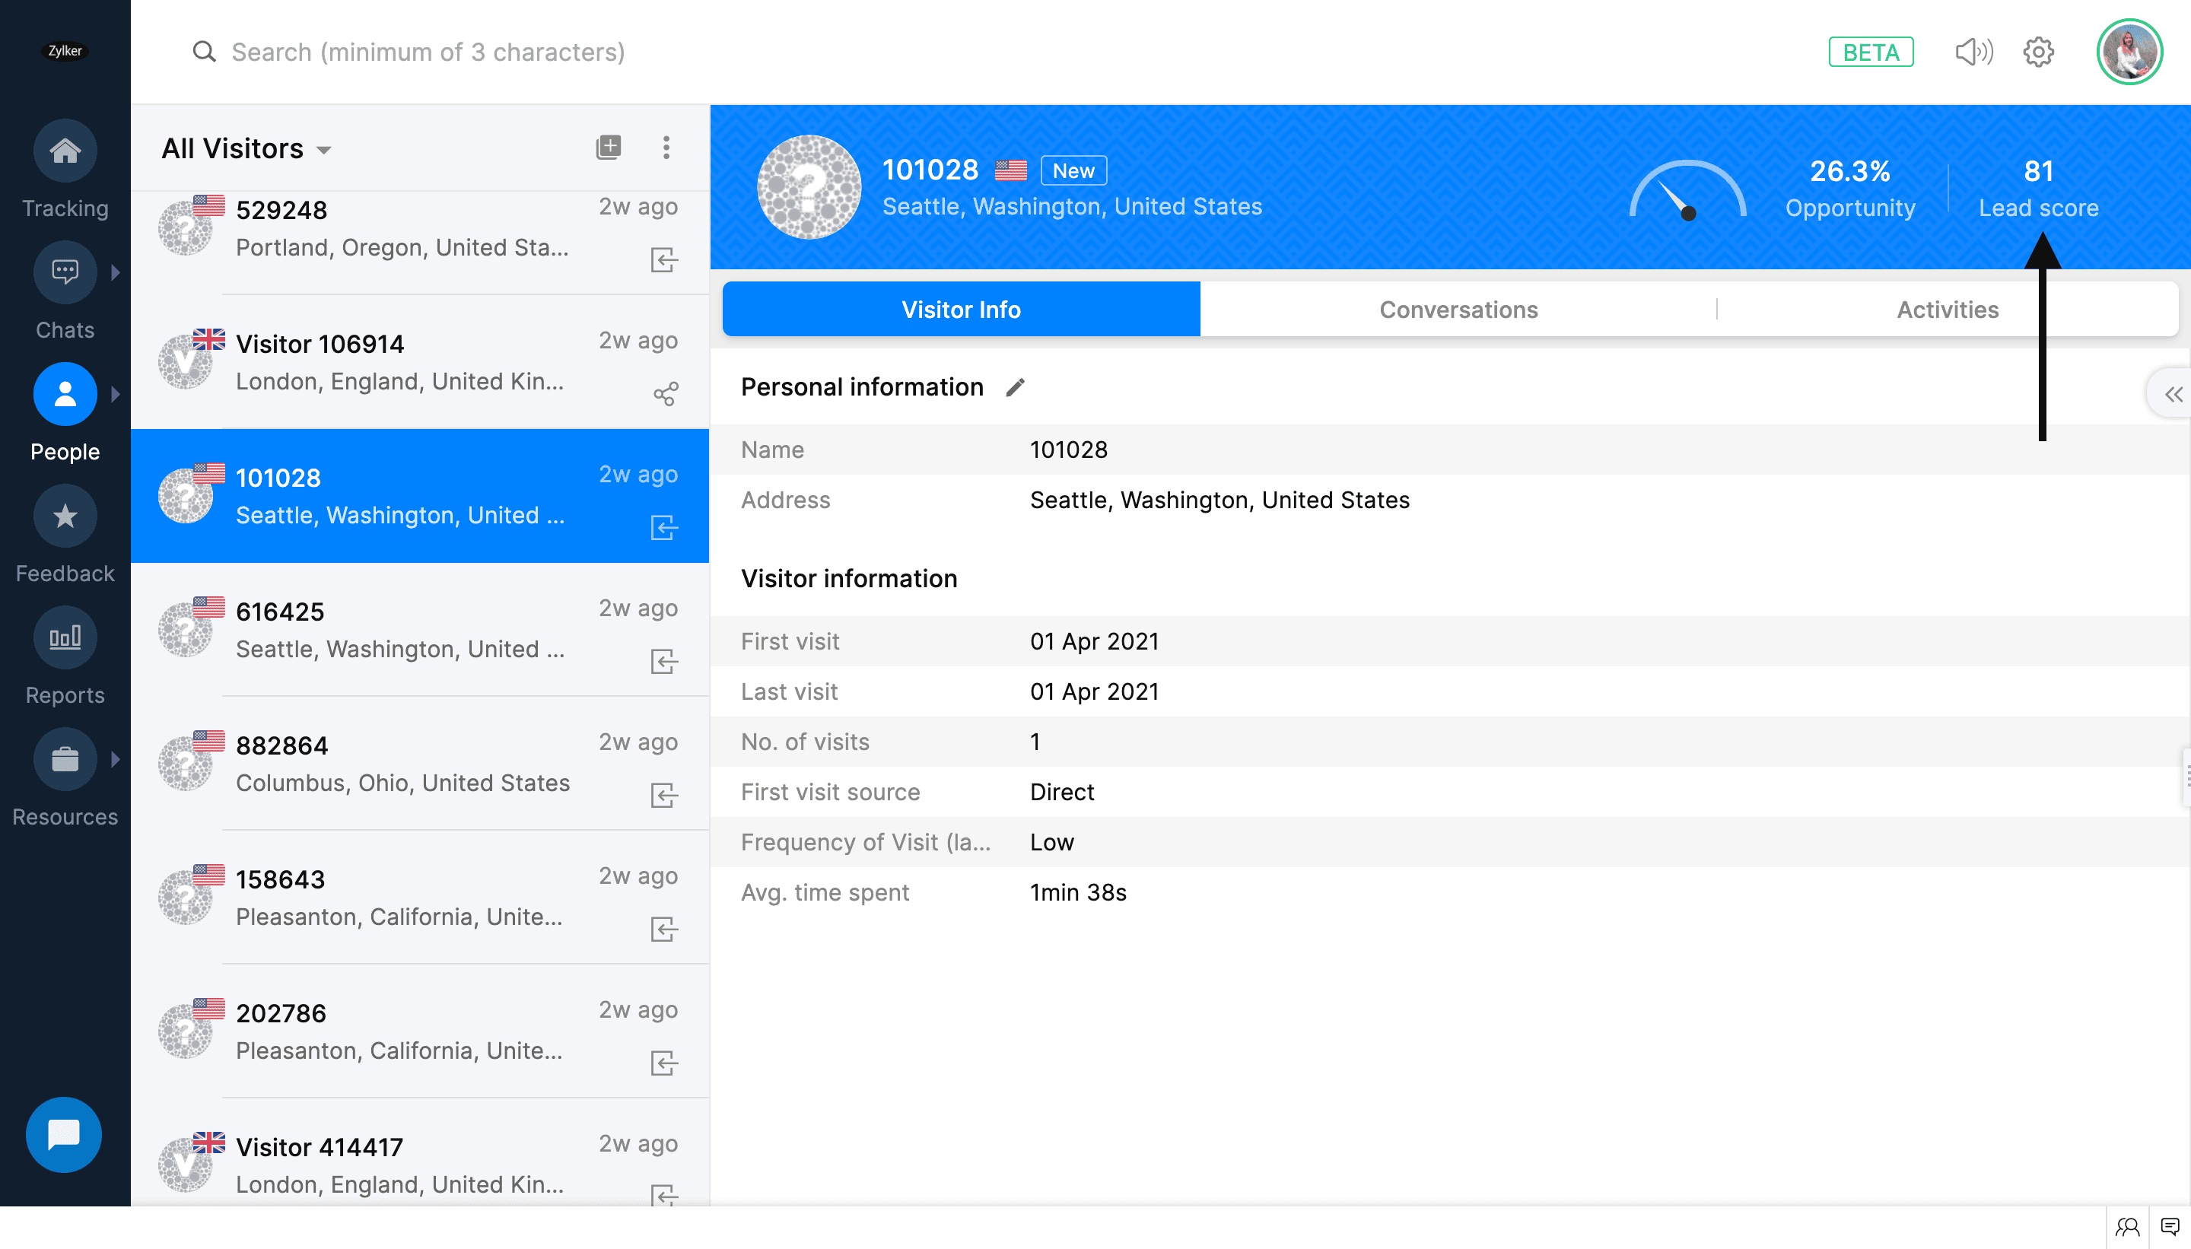Open the Tracking section in the sidebar
The image size is (2191, 1249).
[x=65, y=151]
